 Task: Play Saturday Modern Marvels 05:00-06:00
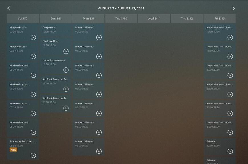tap(33, 75)
